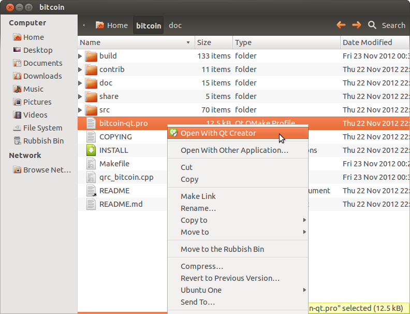Select the build folder icon
The image size is (410, 314).
pyautogui.click(x=91, y=56)
